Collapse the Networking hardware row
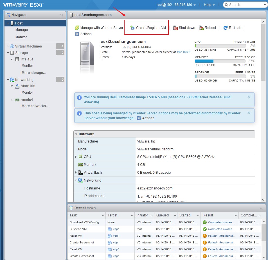The width and height of the screenshot is (268, 260). point(76,180)
